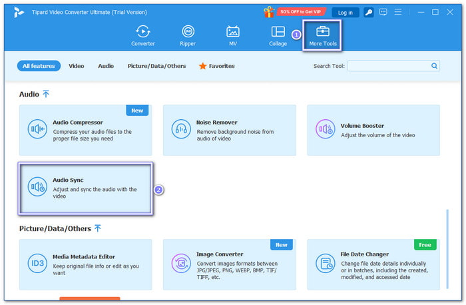Click the New badge on Image Converter

[282, 244]
